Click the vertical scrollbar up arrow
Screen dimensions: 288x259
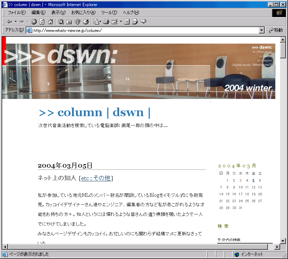point(283,40)
